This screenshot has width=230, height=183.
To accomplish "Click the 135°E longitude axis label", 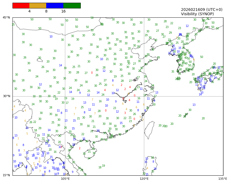I will (223, 179).
